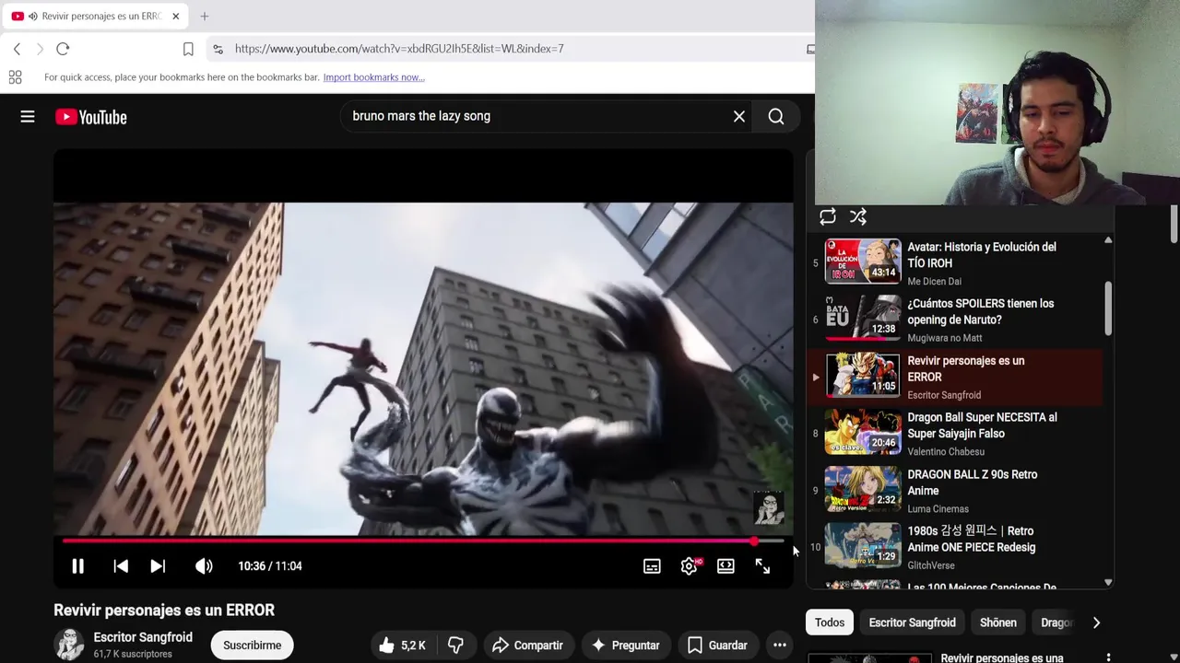Subscribe with the Suscribirme button

[252, 646]
